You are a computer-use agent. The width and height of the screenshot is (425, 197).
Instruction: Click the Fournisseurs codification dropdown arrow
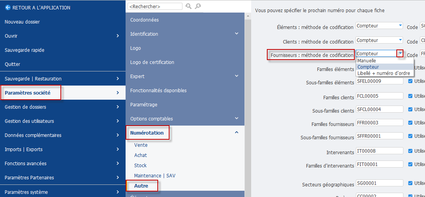pos(400,53)
